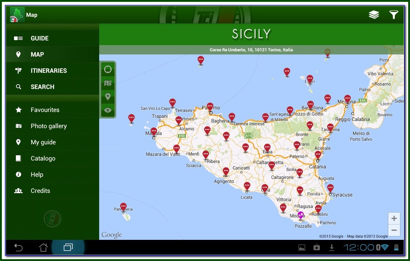Open the Credits entry
Screen dimensions: 410x261
(40, 191)
